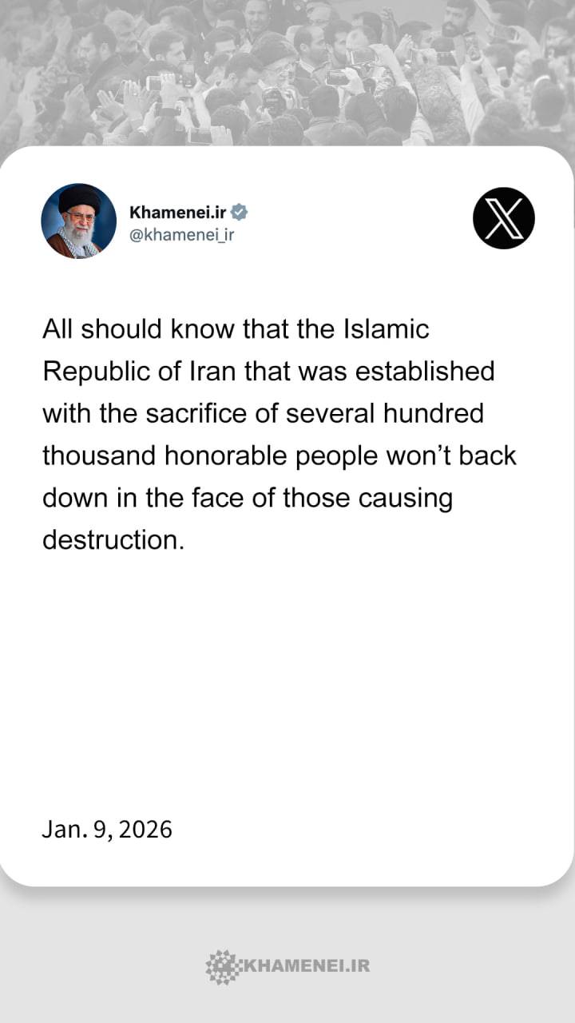
Task: Click the Khamenei.ir display name
Action: click(178, 212)
